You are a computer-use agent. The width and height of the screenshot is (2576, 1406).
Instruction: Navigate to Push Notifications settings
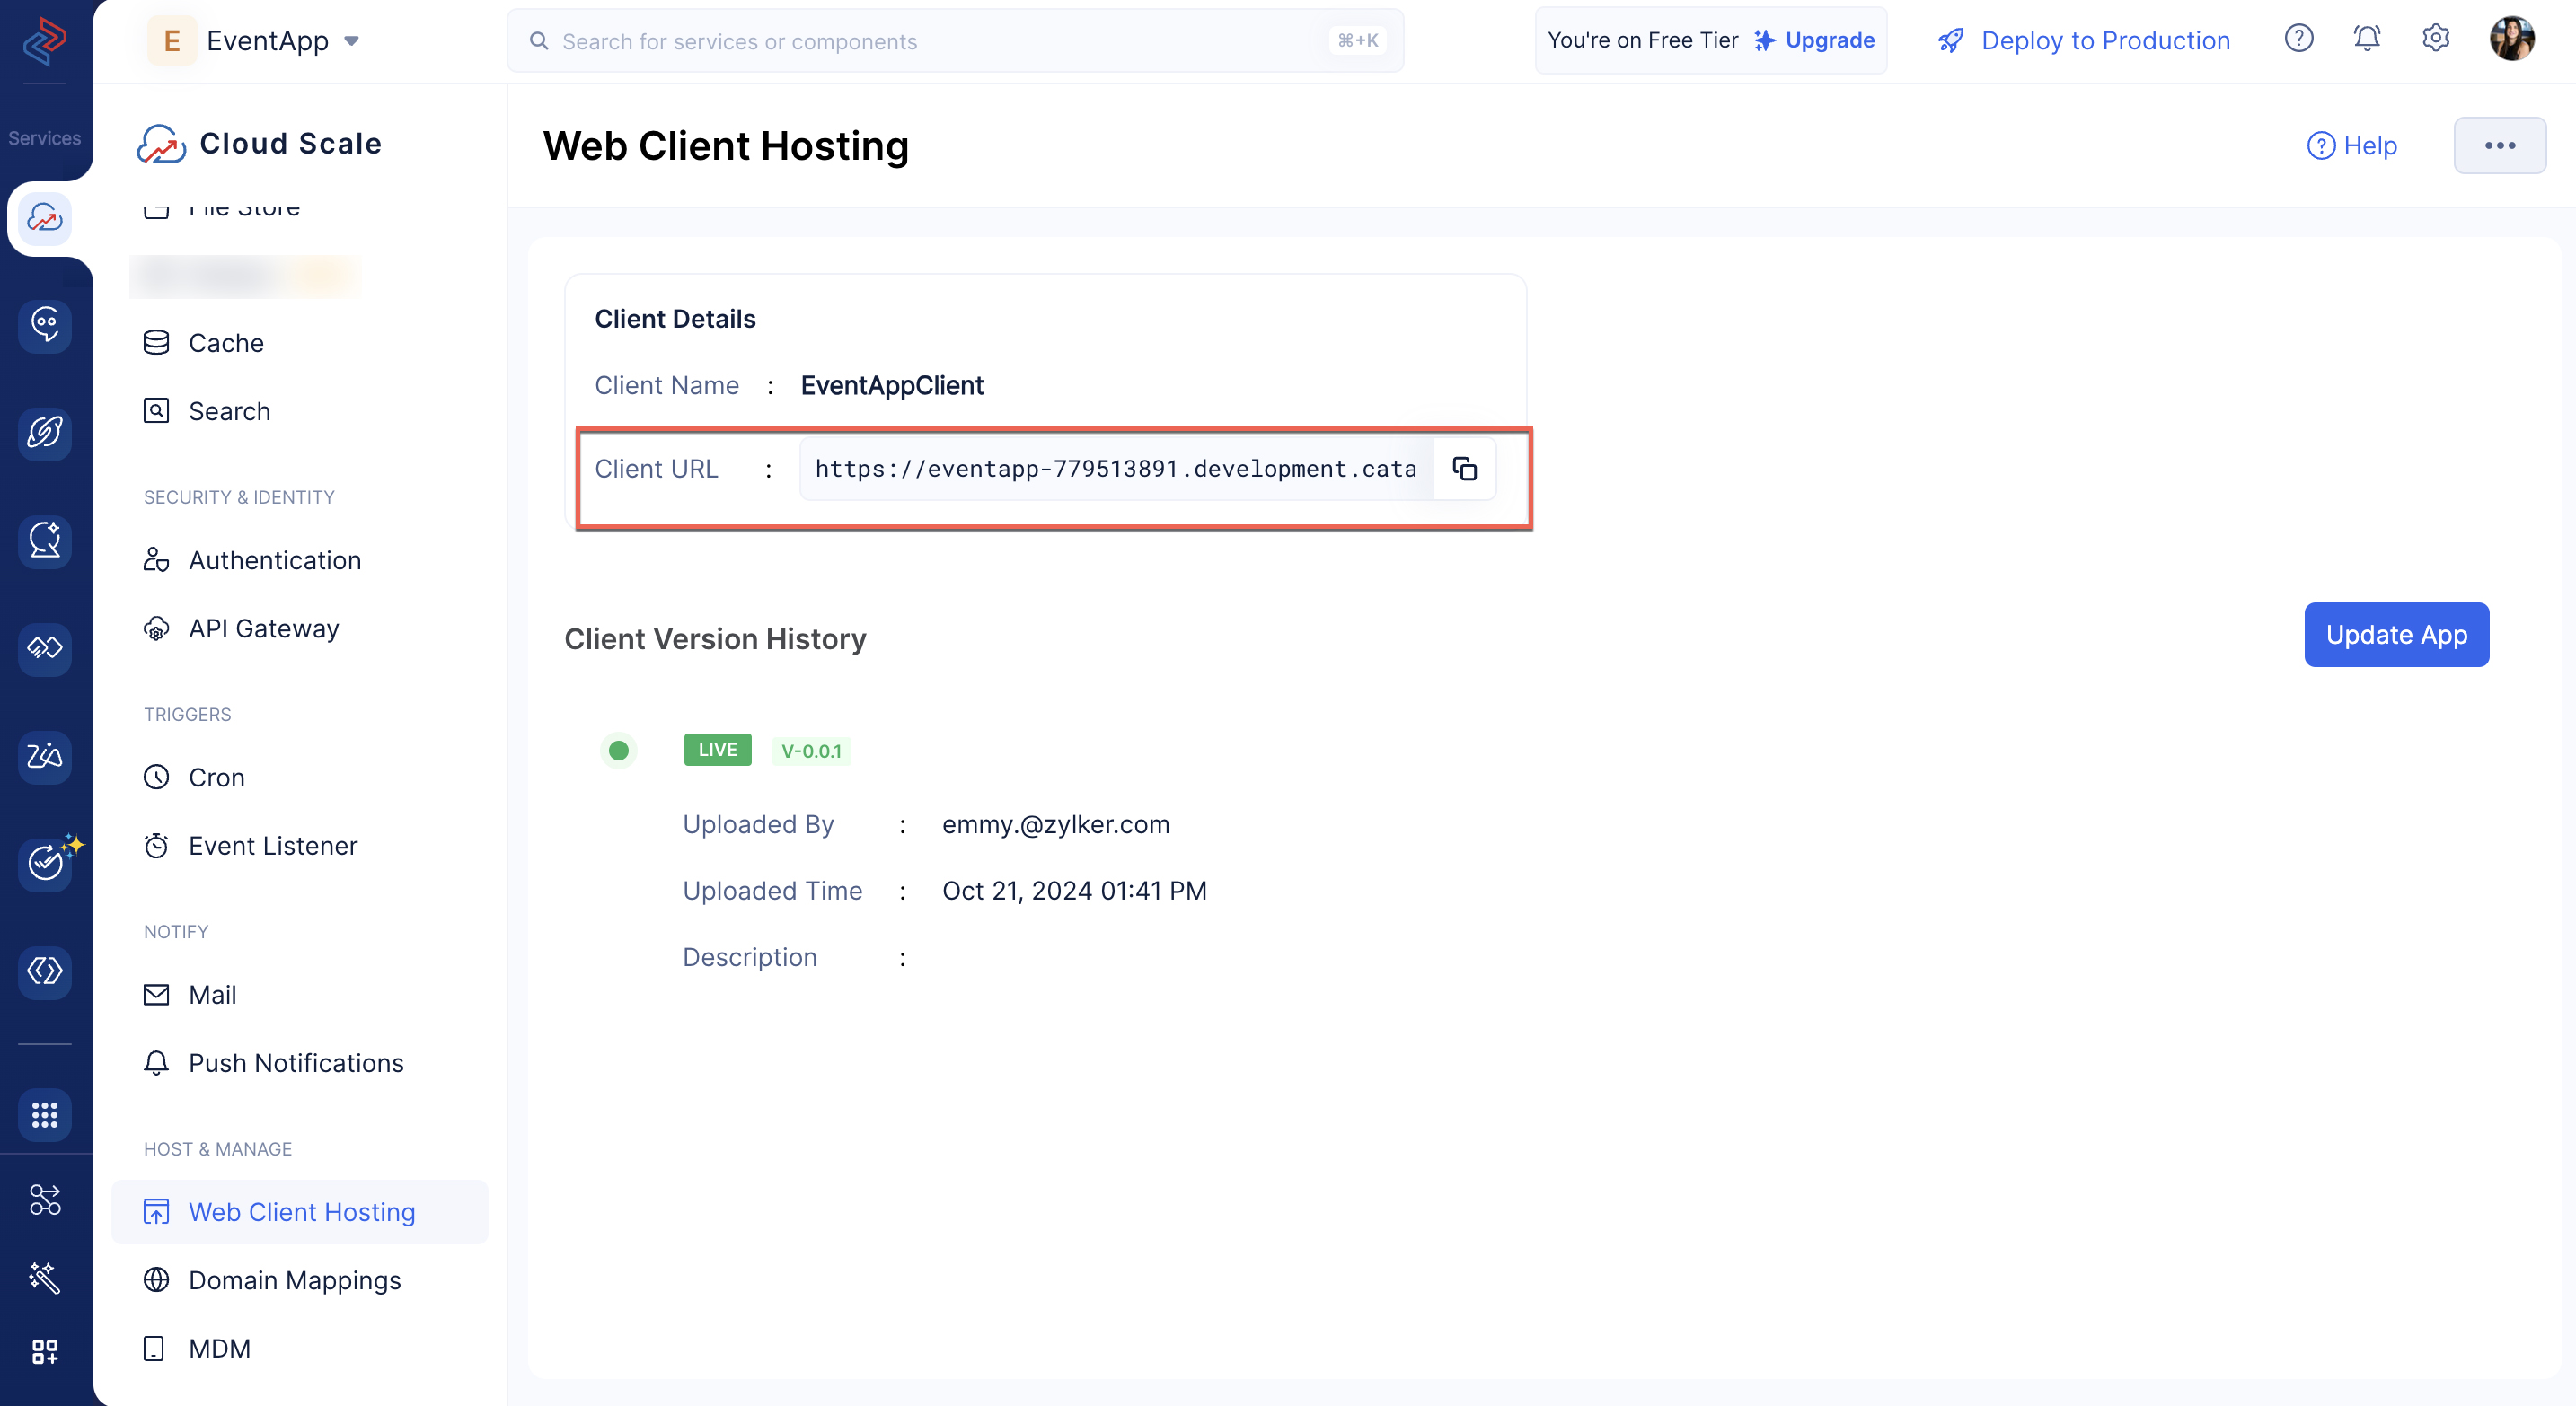[296, 1063]
